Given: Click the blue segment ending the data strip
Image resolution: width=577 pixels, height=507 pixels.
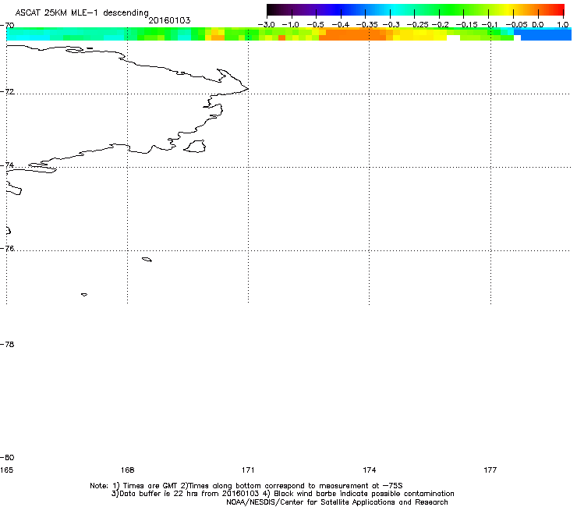Looking at the screenshot, I should (546, 35).
